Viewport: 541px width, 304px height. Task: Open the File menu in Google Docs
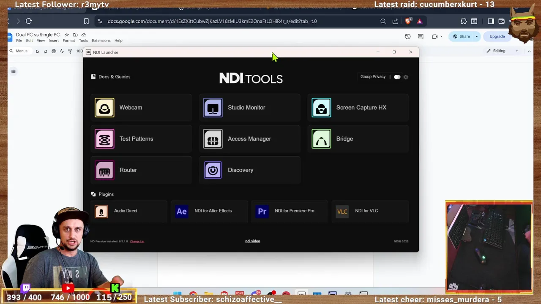[x=19, y=41]
